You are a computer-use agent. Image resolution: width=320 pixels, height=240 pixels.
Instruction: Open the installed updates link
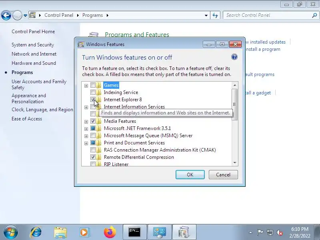pyautogui.click(x=265, y=42)
